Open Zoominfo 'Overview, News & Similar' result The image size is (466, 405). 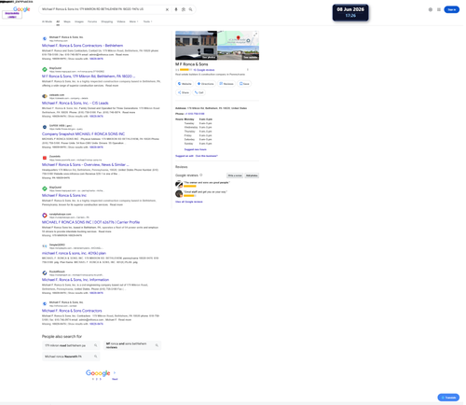click(x=85, y=164)
